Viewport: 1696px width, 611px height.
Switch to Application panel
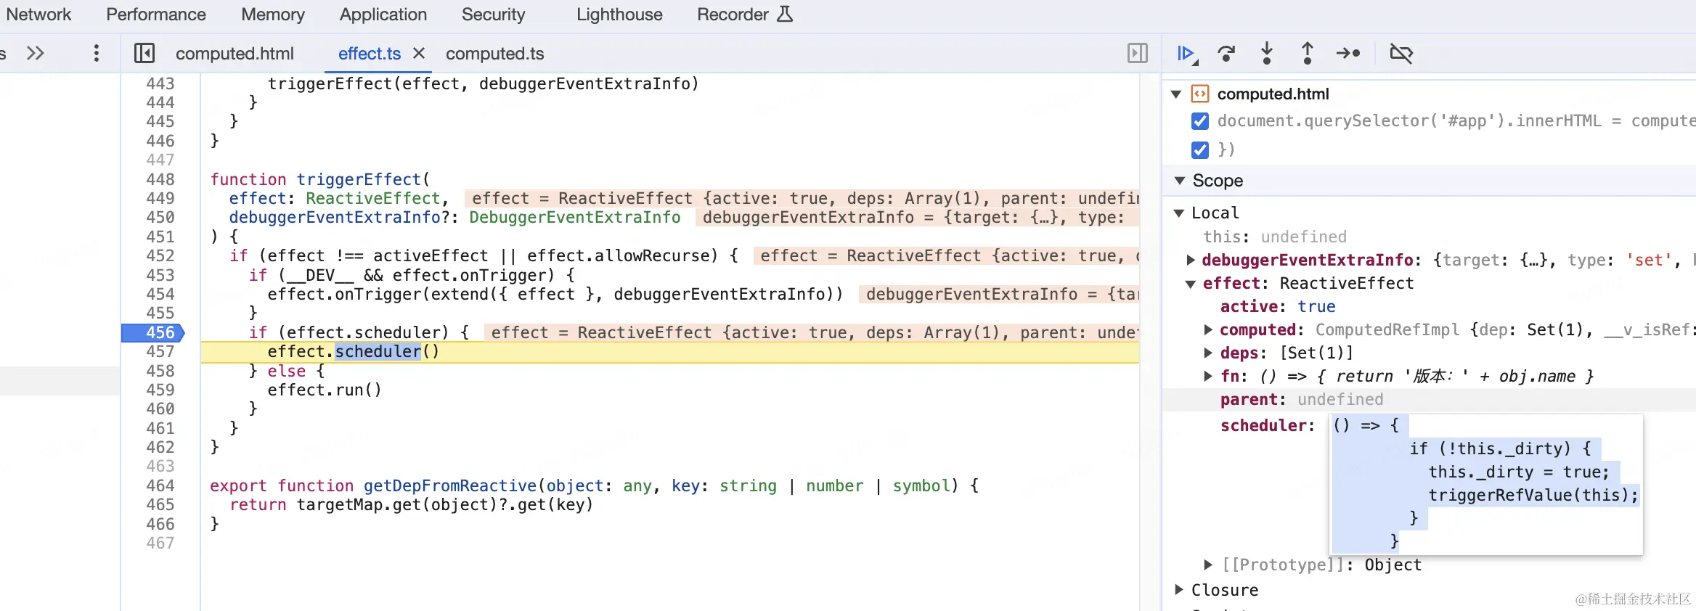[383, 15]
